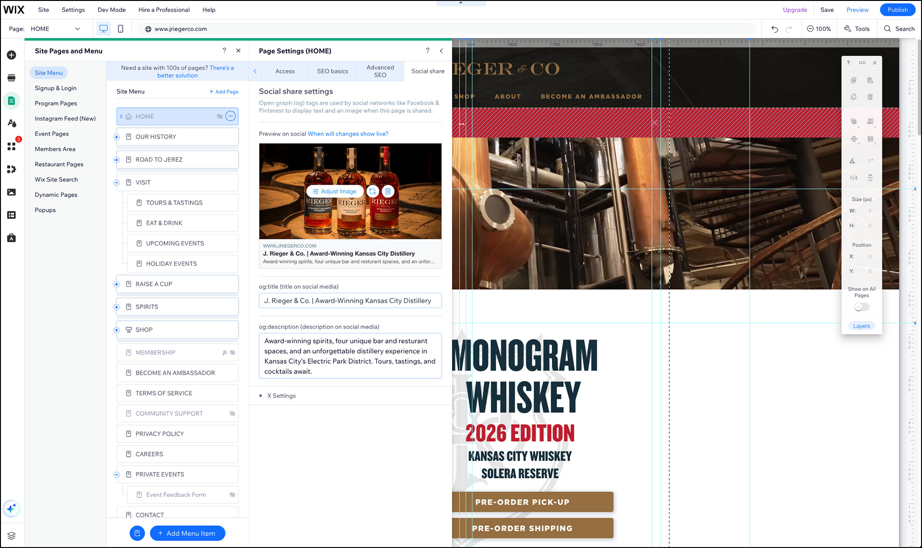Open the Add Elements plus icon
Screen dimensions: 922x548
click(12, 55)
